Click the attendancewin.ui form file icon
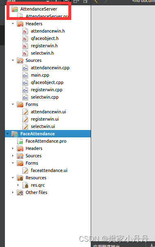The image size is (155, 247). 25,112
